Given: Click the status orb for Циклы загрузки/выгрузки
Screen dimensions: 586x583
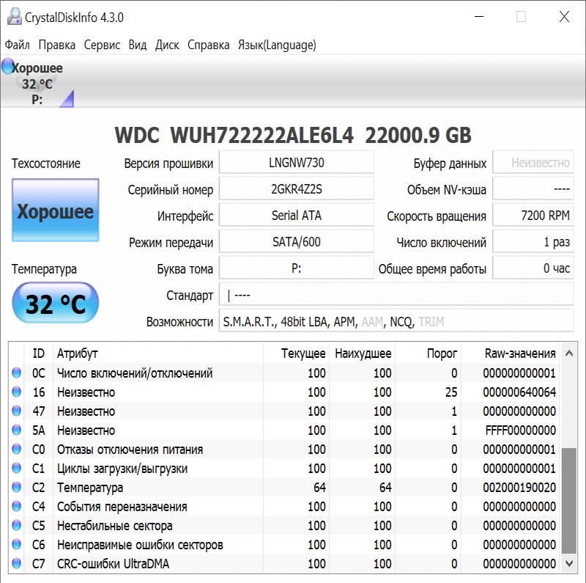Looking at the screenshot, I should (16, 469).
